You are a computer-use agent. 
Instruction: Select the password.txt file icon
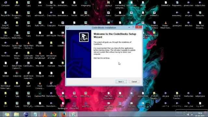tap(143, 95)
